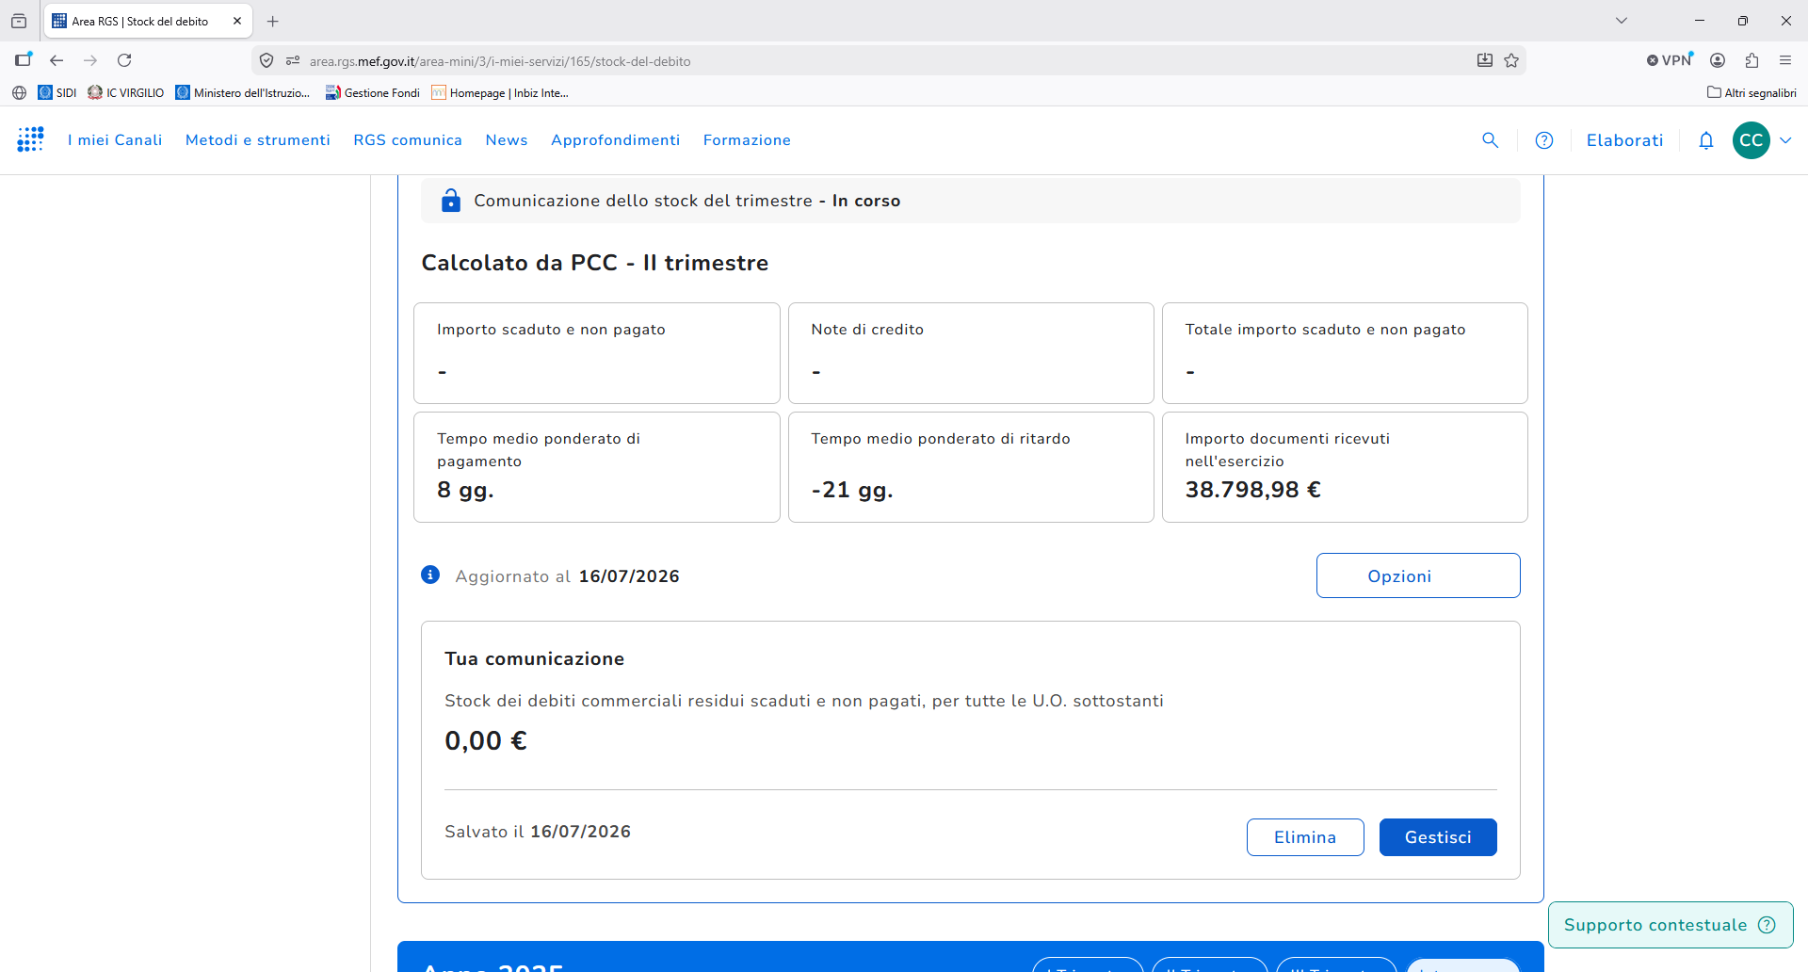Click the Totale importo scaduto e non pagato label
Screen dimensions: 1808x972
pos(1325,330)
